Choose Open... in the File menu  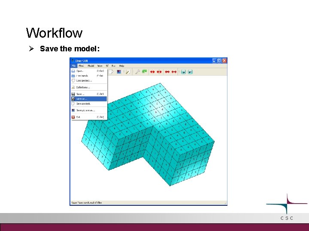click(89, 71)
